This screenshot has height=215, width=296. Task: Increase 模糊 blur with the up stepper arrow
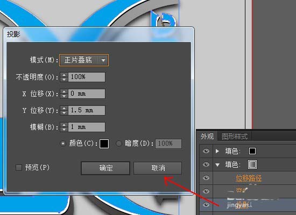click(x=64, y=125)
